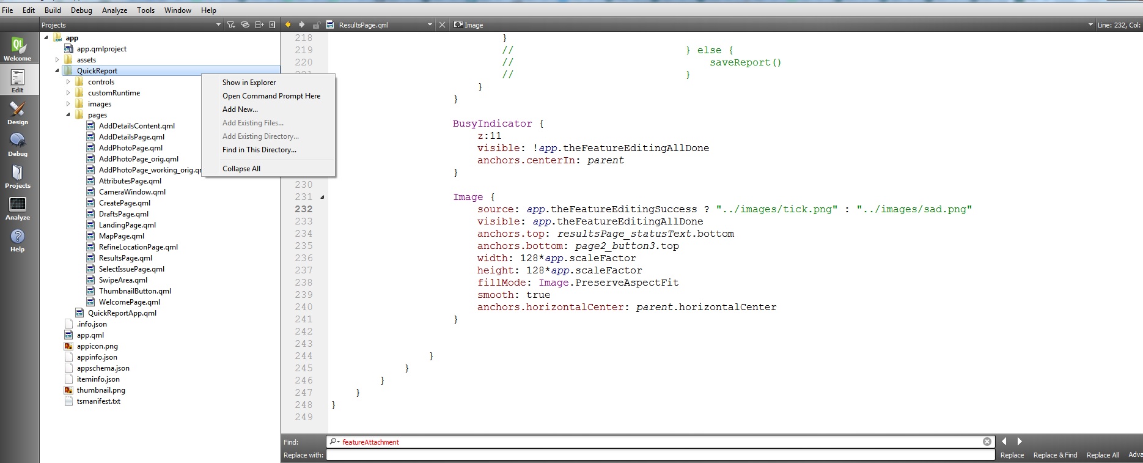Open the Projects view dropdown
The height and width of the screenshot is (463, 1143).
[x=218, y=25]
